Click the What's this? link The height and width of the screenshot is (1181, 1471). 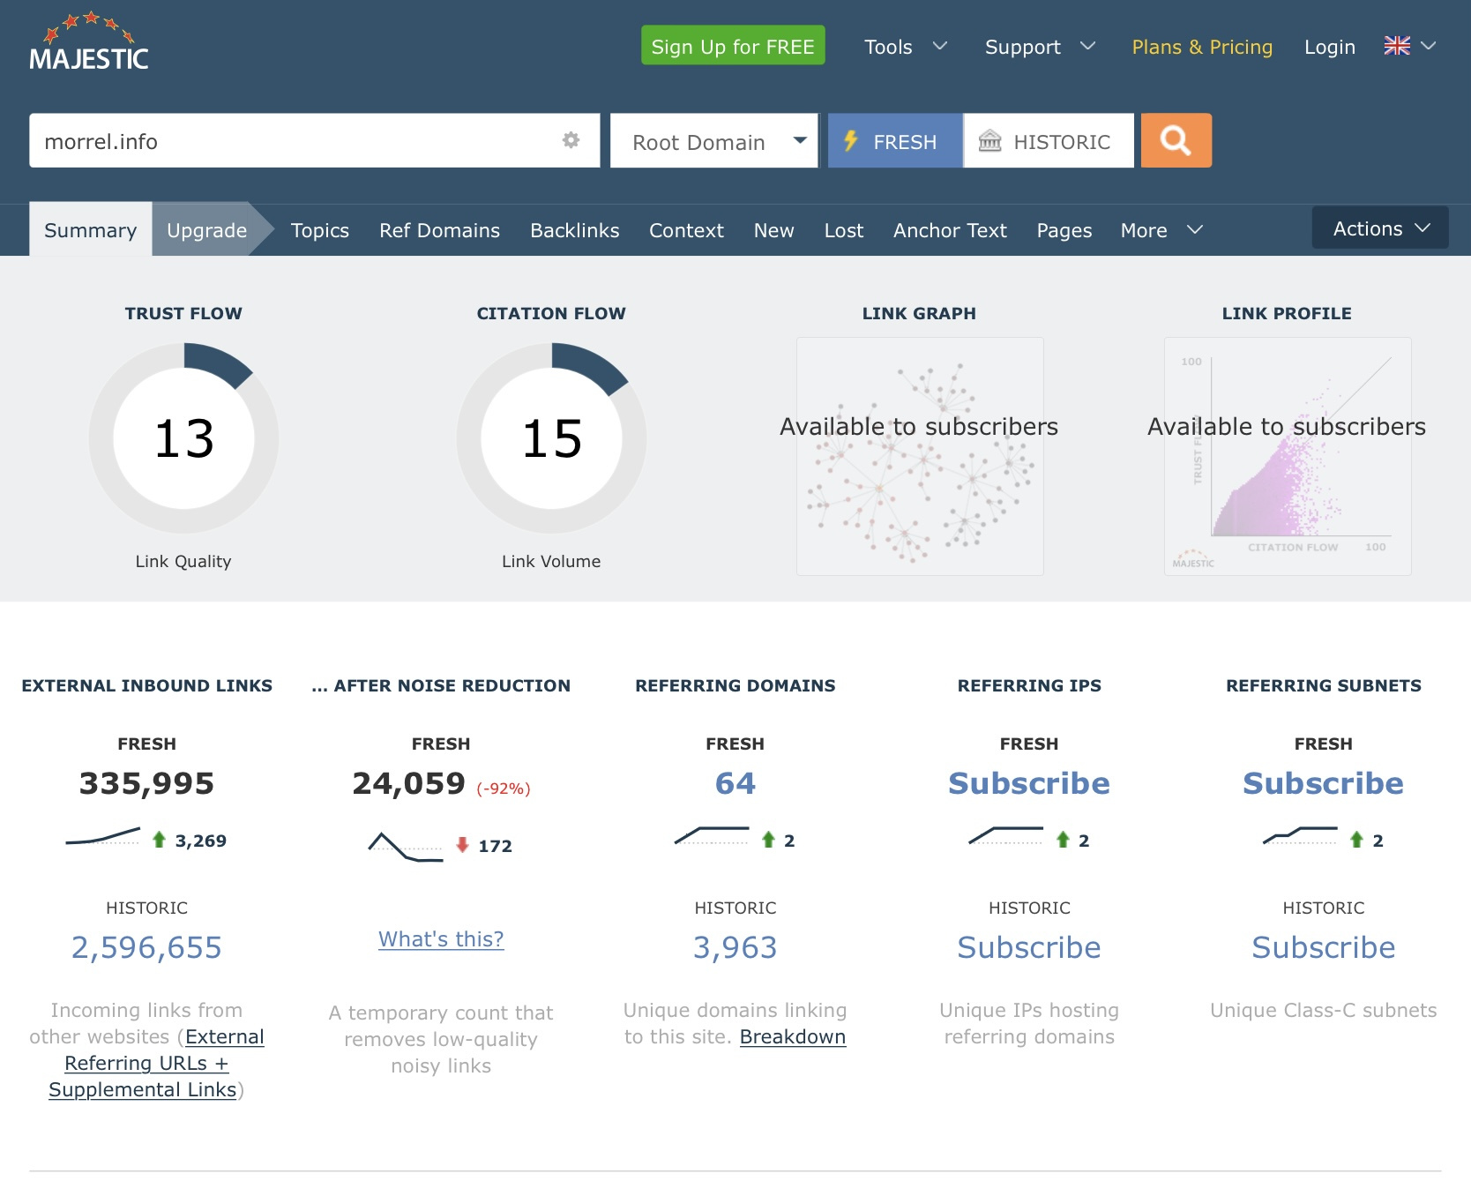(441, 939)
